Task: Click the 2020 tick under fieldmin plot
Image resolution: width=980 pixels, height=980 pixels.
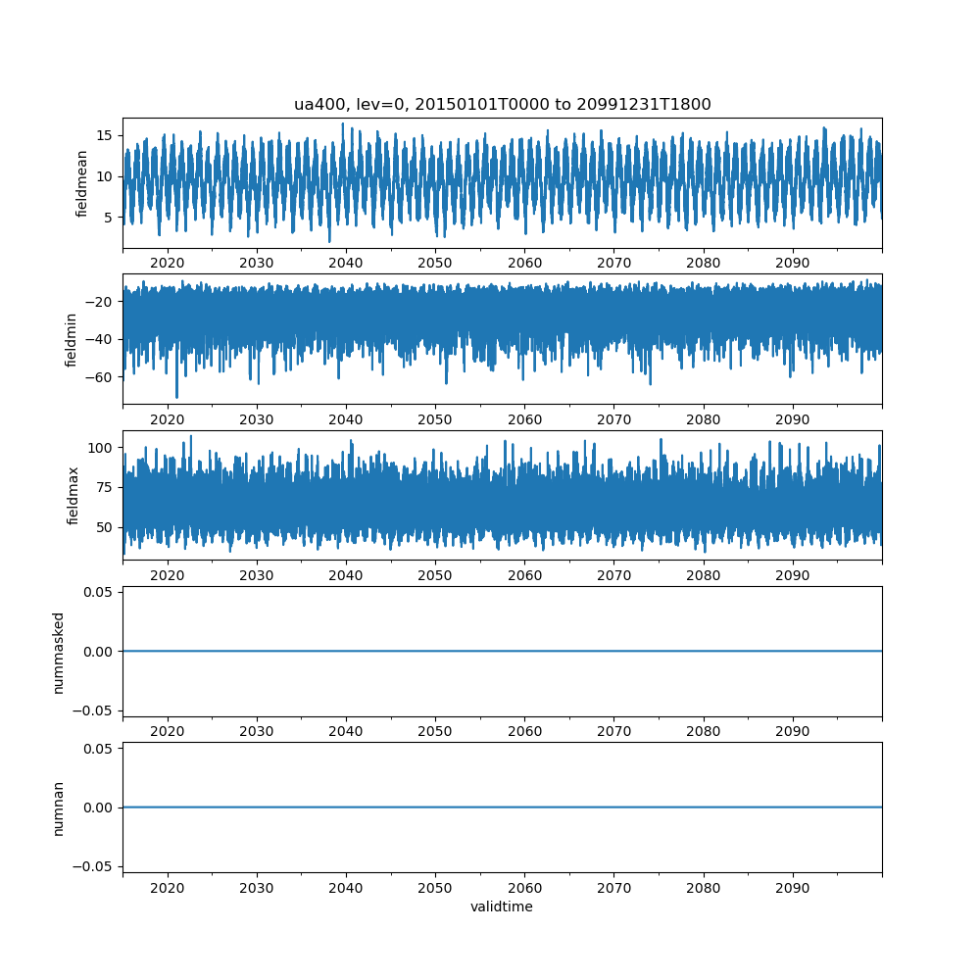Action: [168, 419]
